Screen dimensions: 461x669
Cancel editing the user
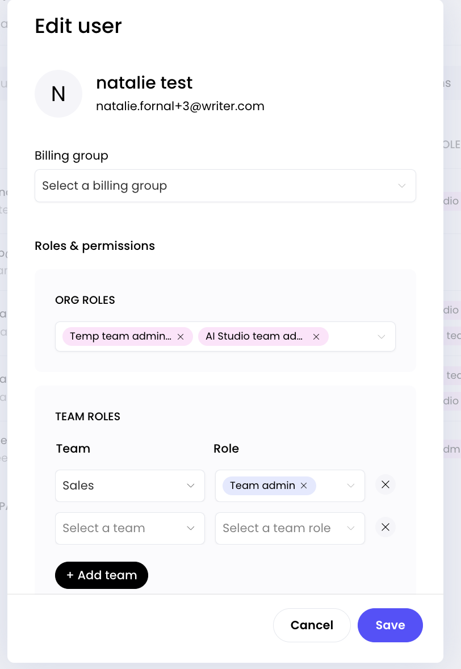click(312, 625)
